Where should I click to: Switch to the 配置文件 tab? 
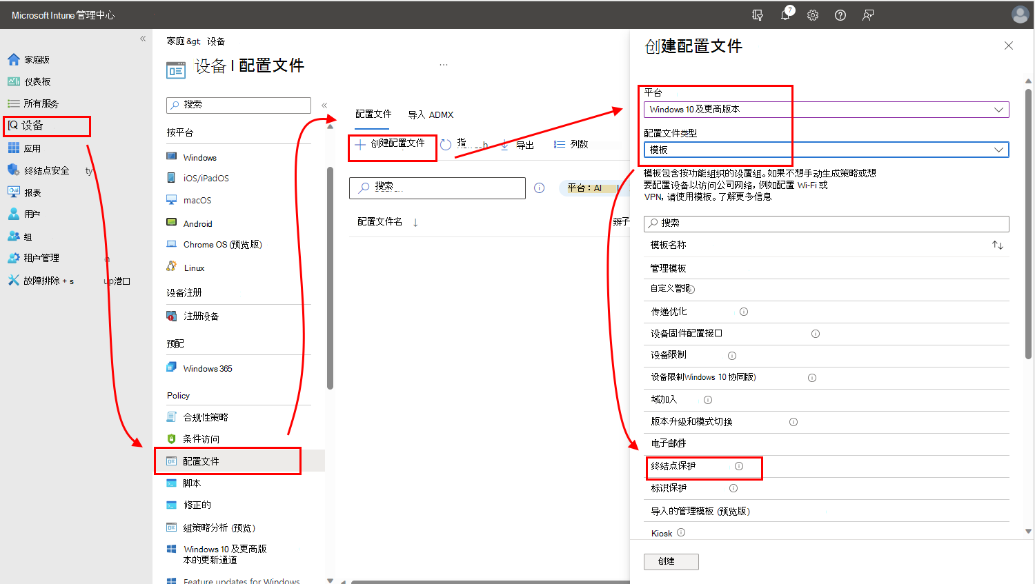click(373, 114)
